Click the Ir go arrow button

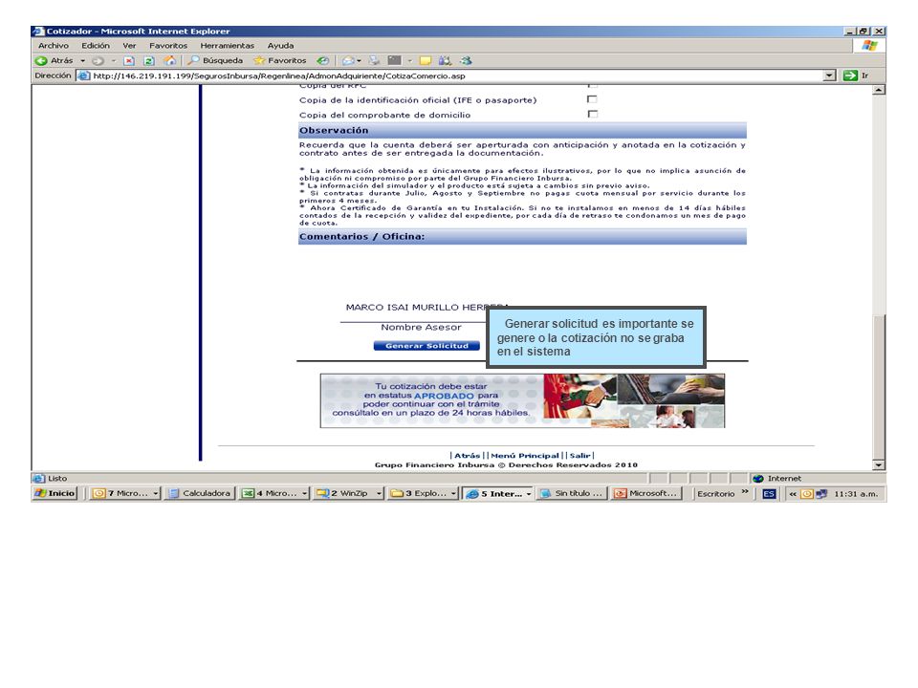point(857,75)
